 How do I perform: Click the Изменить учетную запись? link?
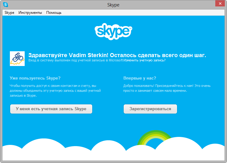144,60
